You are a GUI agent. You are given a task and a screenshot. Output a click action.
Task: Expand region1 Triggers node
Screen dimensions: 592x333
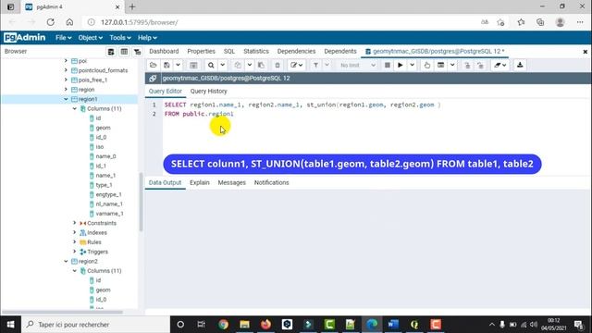click(x=75, y=252)
